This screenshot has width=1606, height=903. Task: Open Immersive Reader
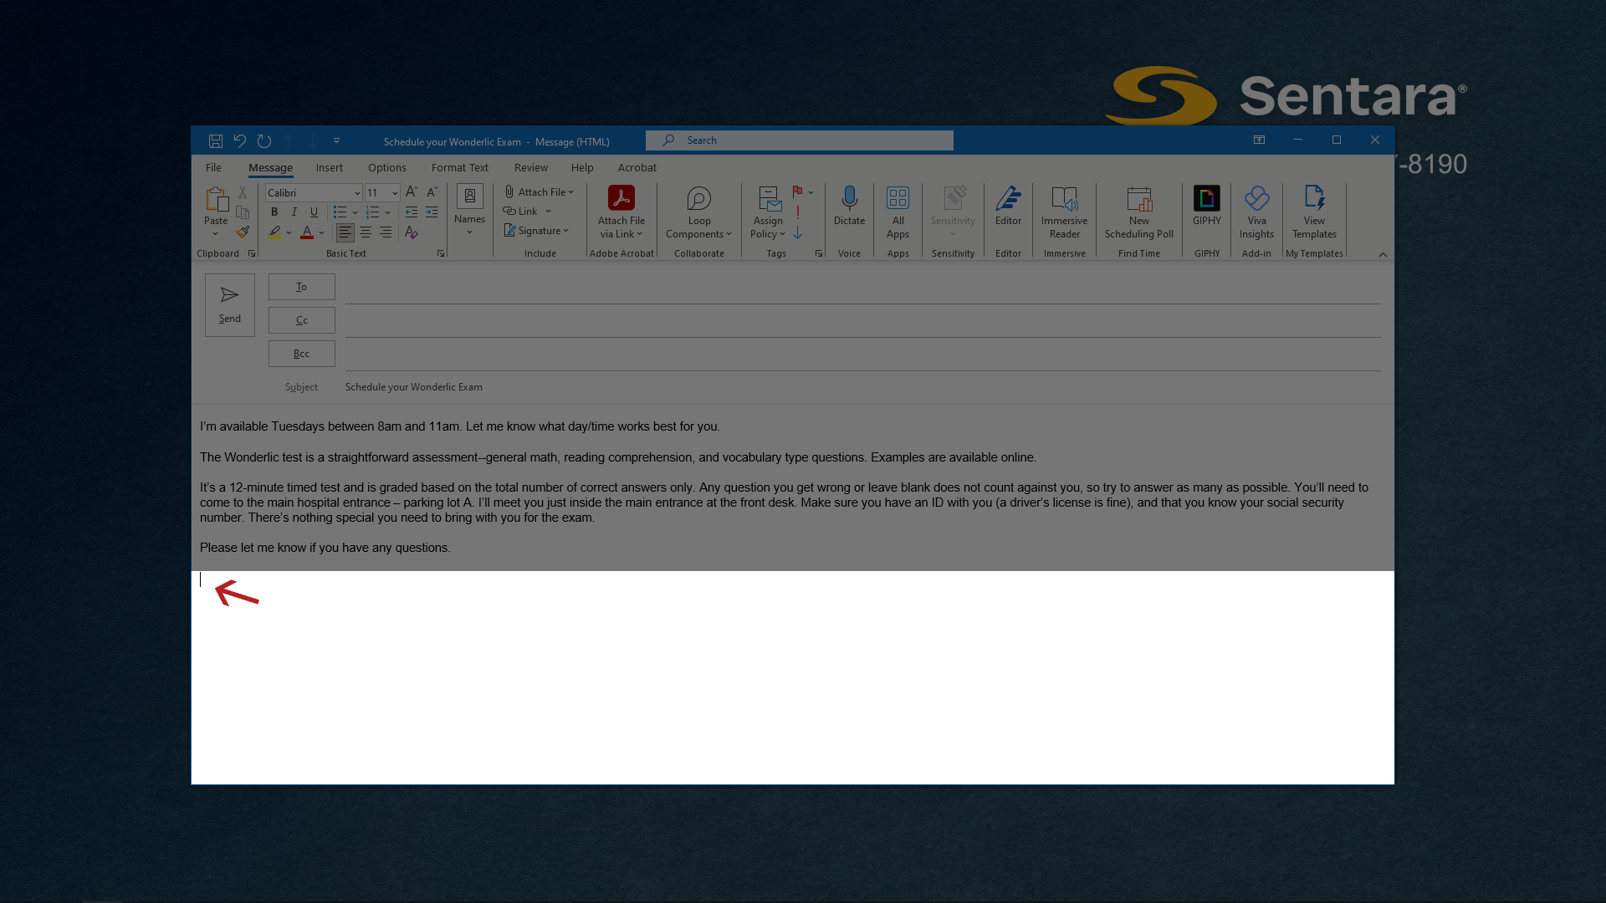1064,212
